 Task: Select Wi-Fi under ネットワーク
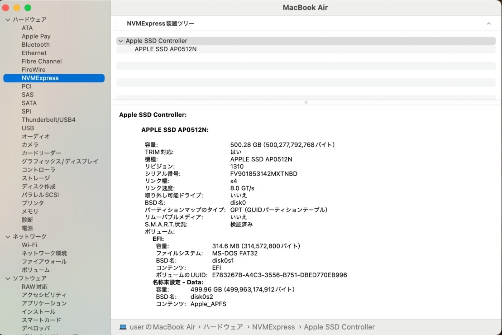click(x=29, y=244)
